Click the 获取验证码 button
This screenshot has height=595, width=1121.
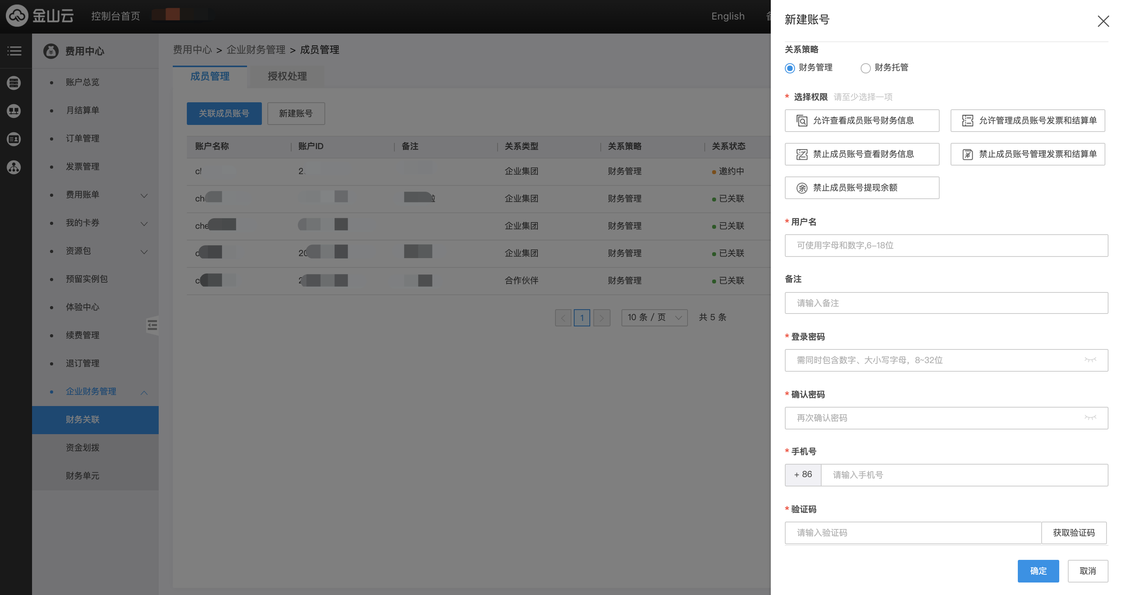pyautogui.click(x=1073, y=533)
